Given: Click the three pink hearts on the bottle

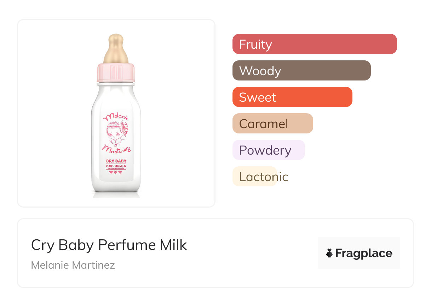Looking at the screenshot, I should click(x=116, y=172).
